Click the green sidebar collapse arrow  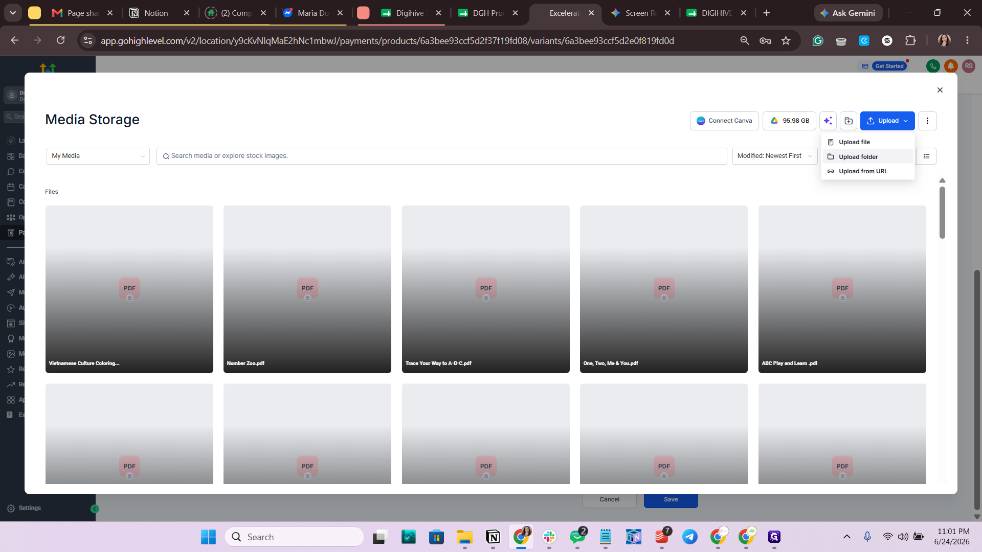pos(95,509)
